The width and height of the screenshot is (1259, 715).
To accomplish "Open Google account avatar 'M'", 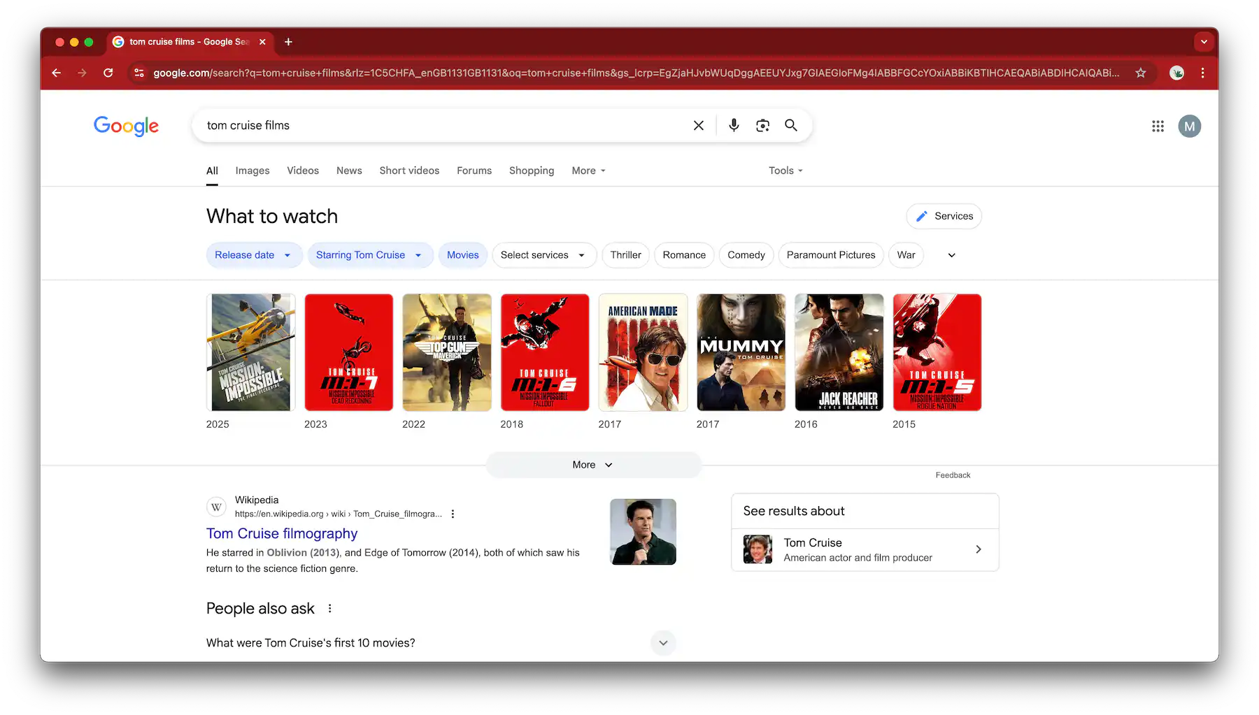I will [x=1189, y=126].
